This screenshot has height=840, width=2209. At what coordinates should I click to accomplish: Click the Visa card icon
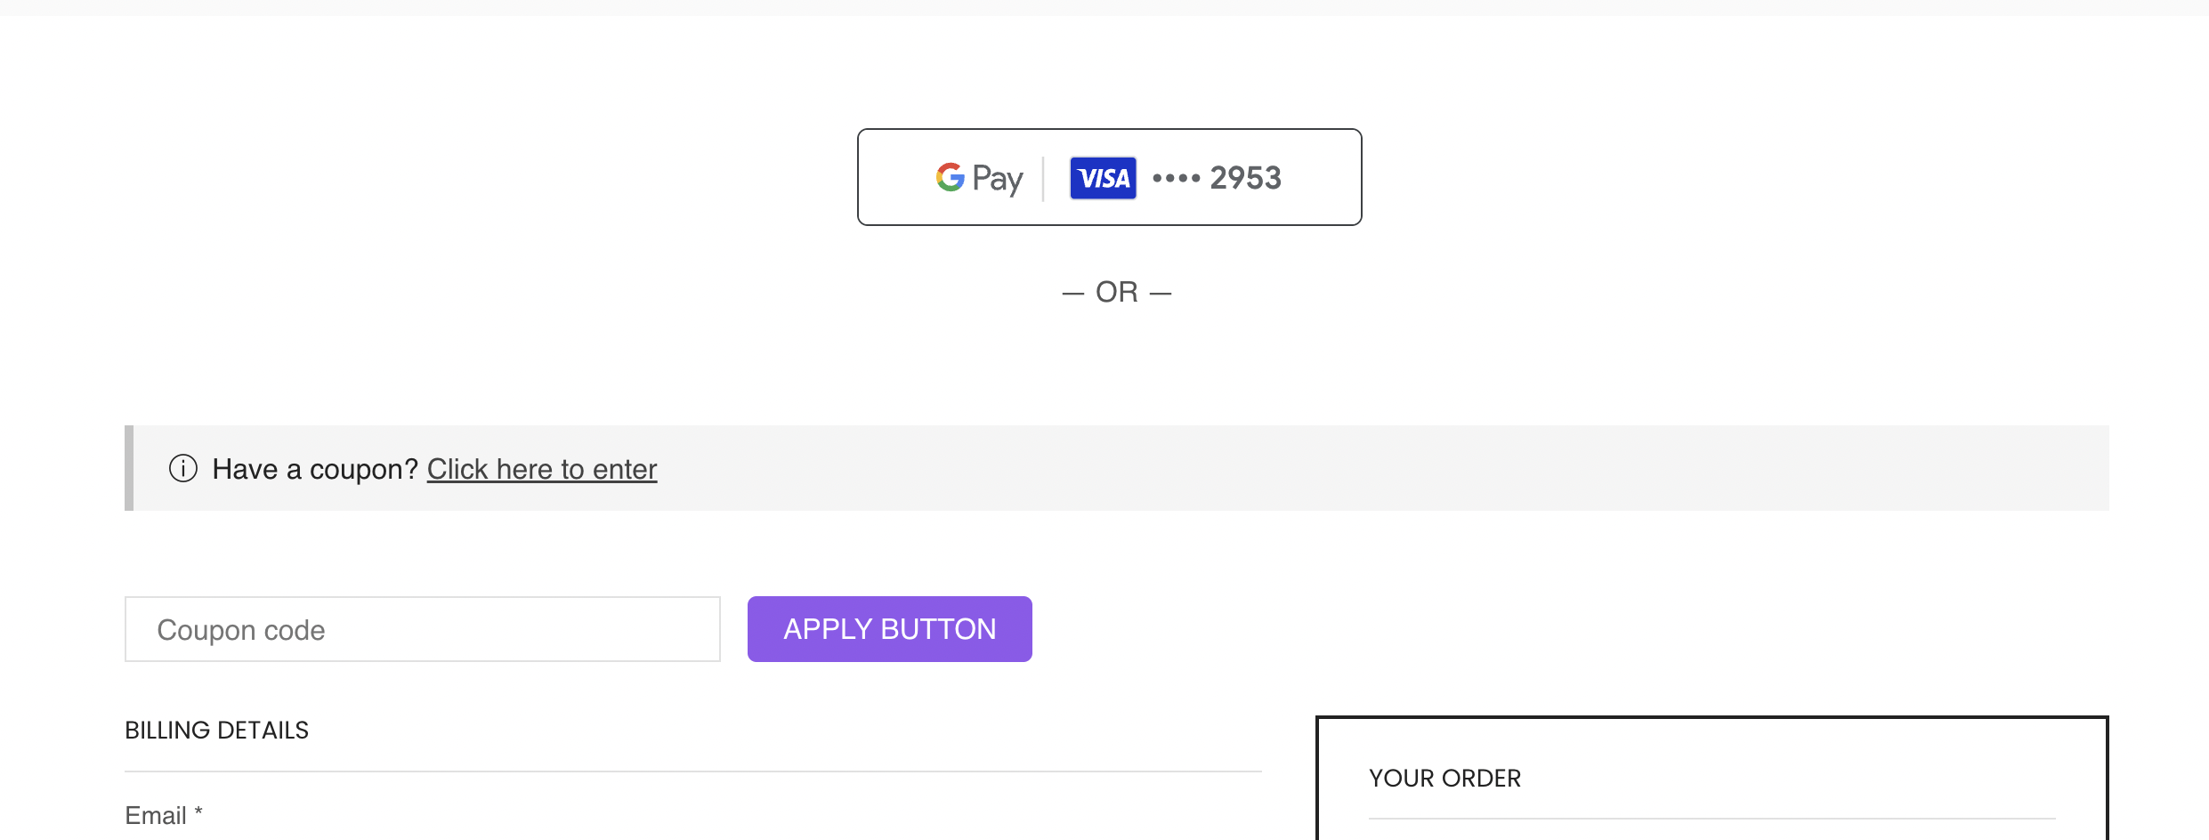[x=1103, y=178]
